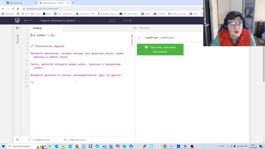Open Visual Studio Code from the taskbar
The width and height of the screenshot is (265, 149).
point(104,146)
